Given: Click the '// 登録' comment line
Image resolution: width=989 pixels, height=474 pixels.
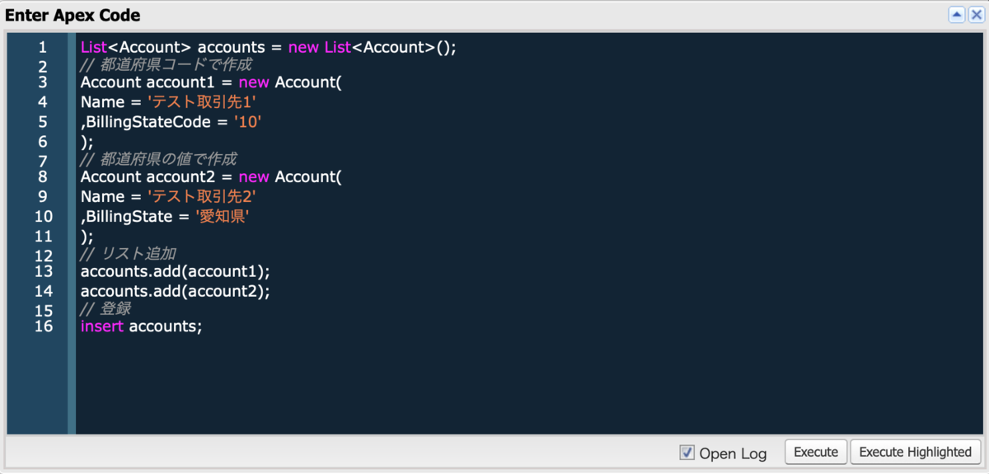Looking at the screenshot, I should (x=105, y=308).
